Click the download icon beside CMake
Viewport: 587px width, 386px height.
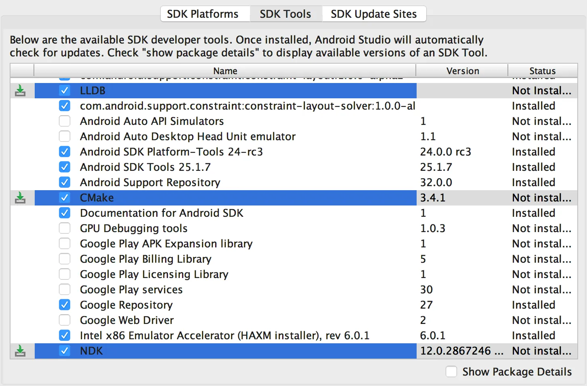pos(20,198)
